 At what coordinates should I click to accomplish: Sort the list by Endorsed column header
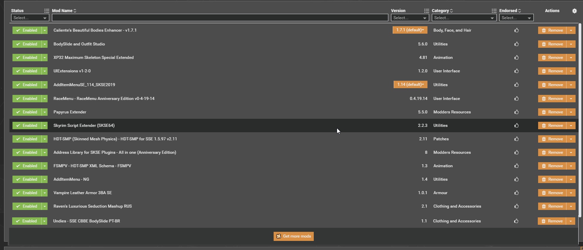pos(510,11)
